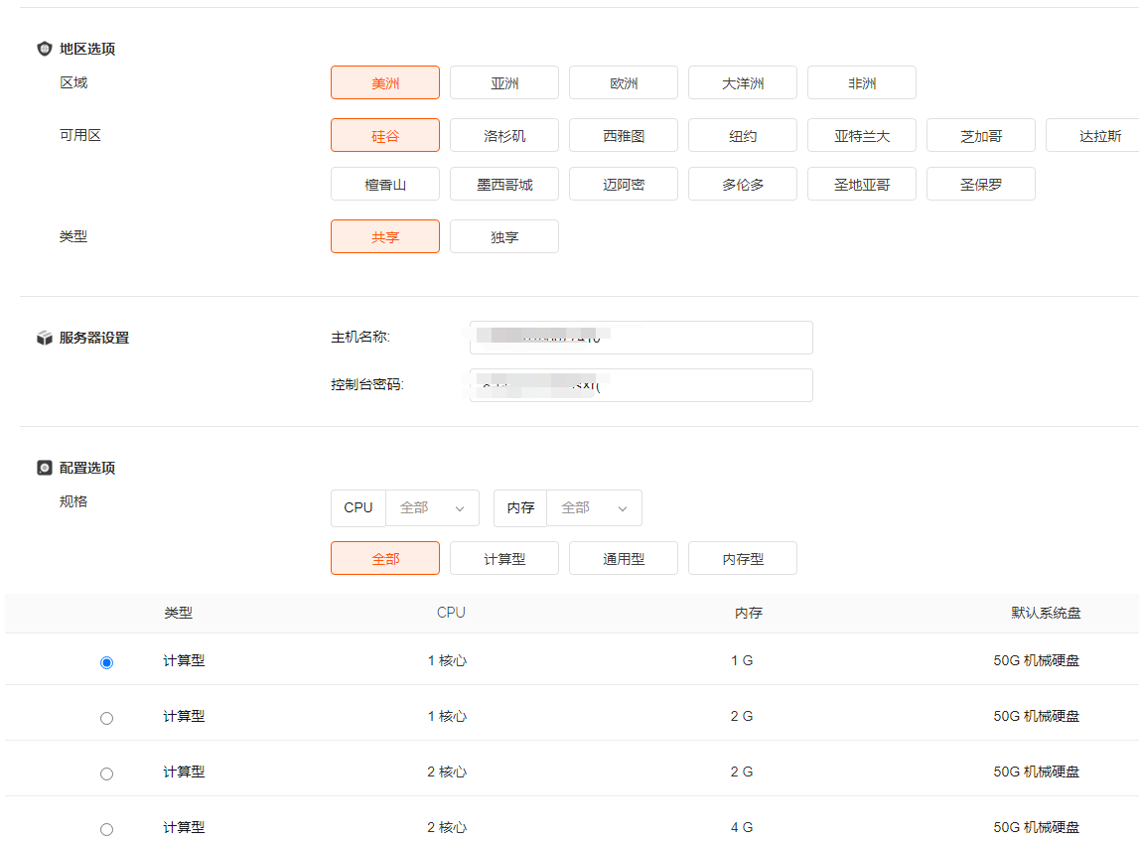
Task: Click the box icon beside 服务器设置
Action: pyautogui.click(x=44, y=338)
